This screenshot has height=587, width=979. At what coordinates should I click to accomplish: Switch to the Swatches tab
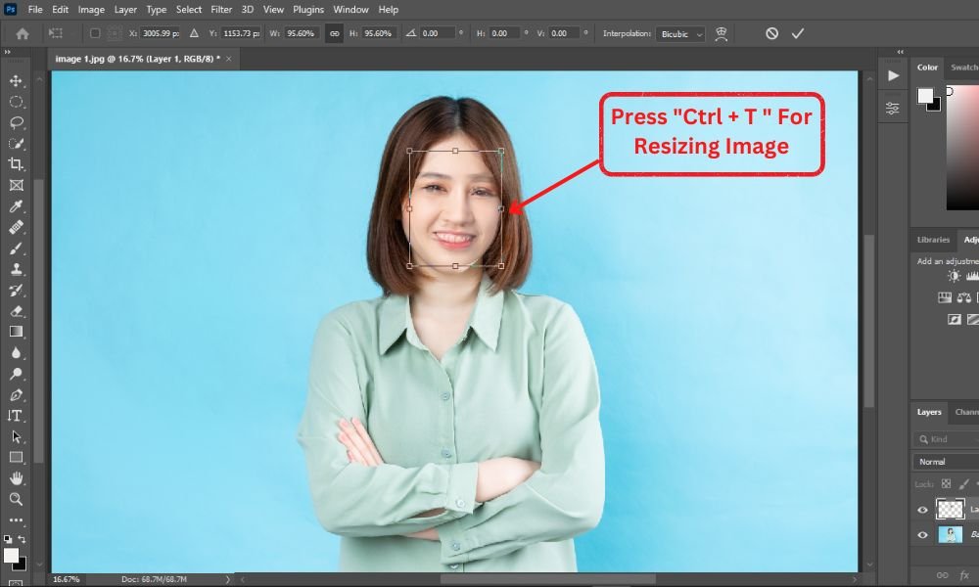(x=964, y=68)
